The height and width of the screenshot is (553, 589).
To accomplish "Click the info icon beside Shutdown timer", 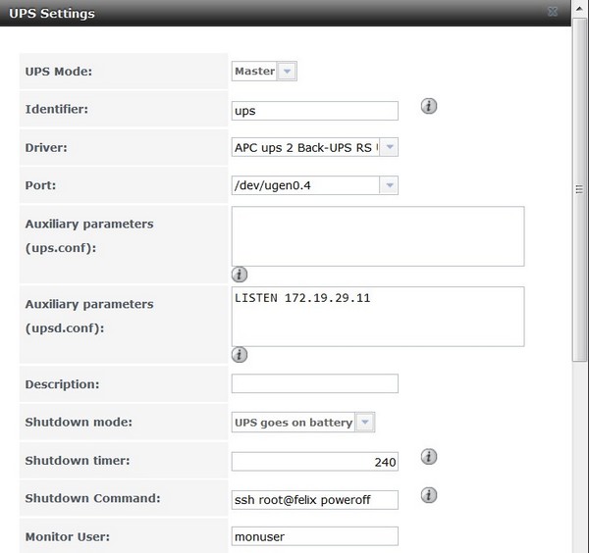I will (429, 457).
